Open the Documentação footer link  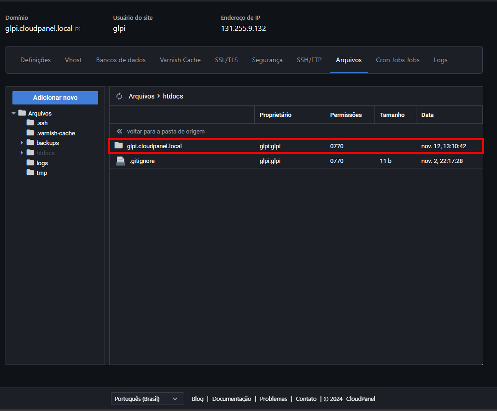coord(231,399)
